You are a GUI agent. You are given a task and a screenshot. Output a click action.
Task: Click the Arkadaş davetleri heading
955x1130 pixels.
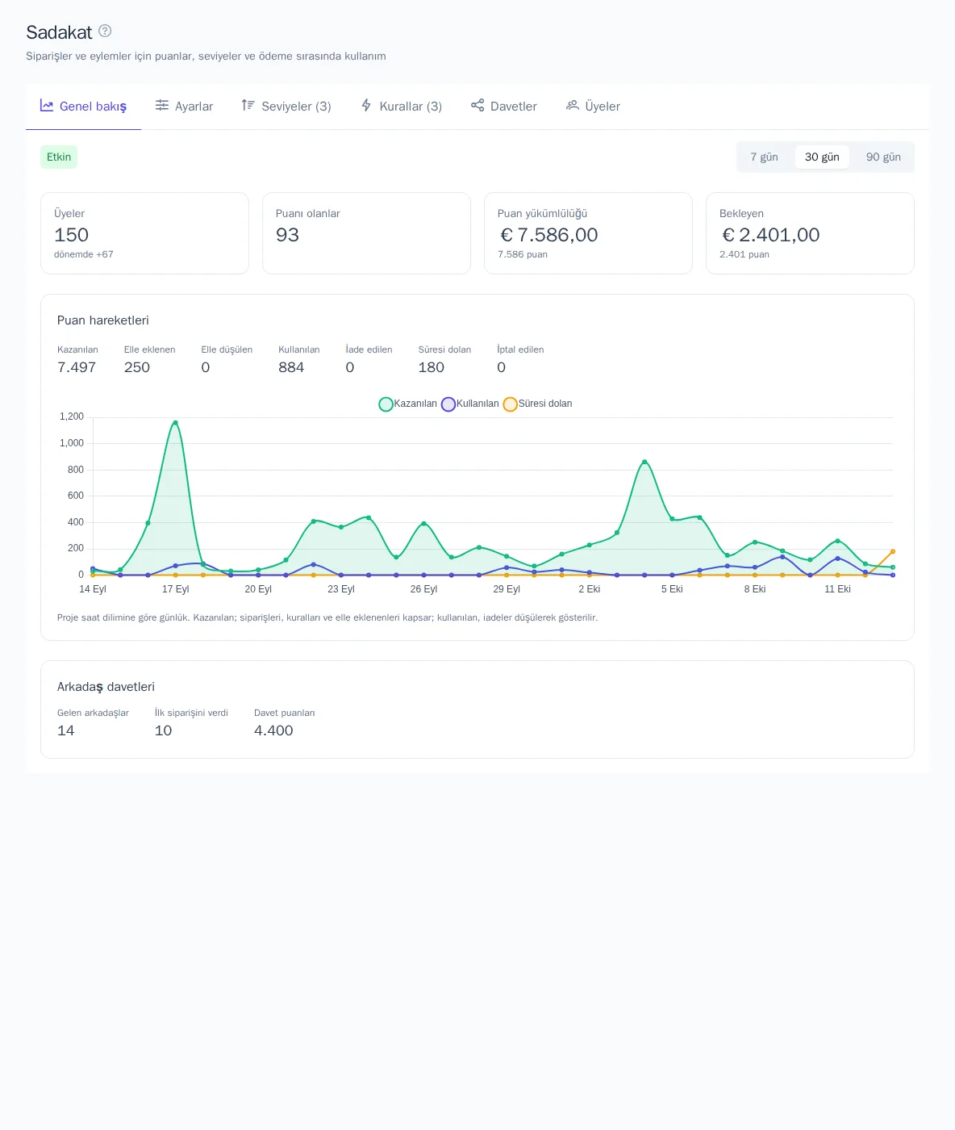pyautogui.click(x=106, y=687)
